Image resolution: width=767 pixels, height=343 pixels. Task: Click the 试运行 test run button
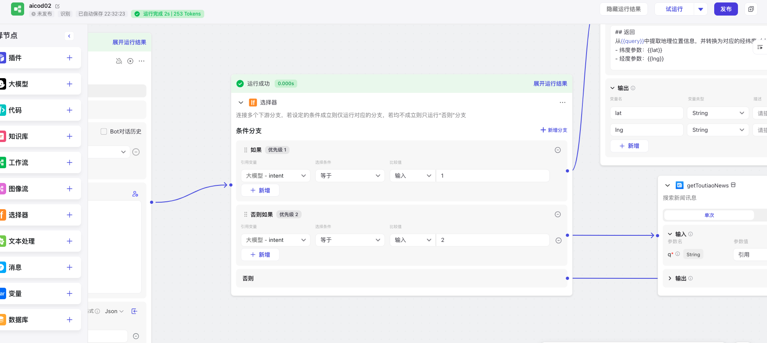coord(674,9)
